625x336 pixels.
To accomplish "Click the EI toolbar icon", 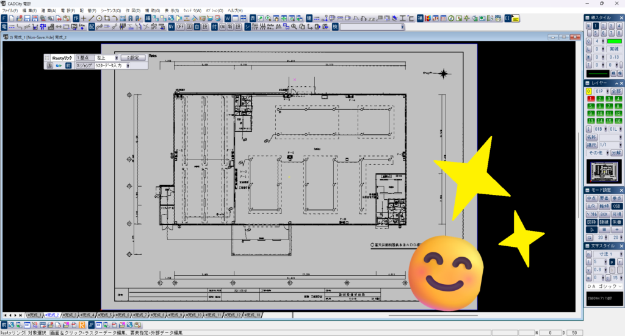I will point(507,18).
